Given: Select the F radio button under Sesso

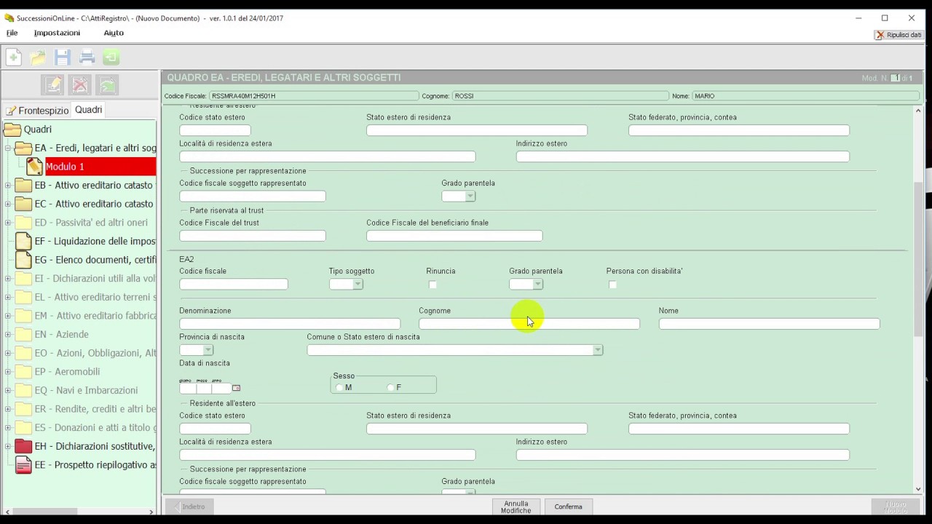Looking at the screenshot, I should click(x=391, y=388).
